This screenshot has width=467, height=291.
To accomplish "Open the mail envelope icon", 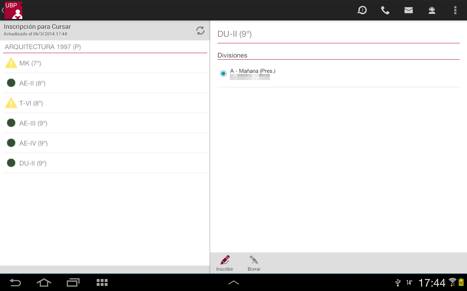I will [x=409, y=10].
